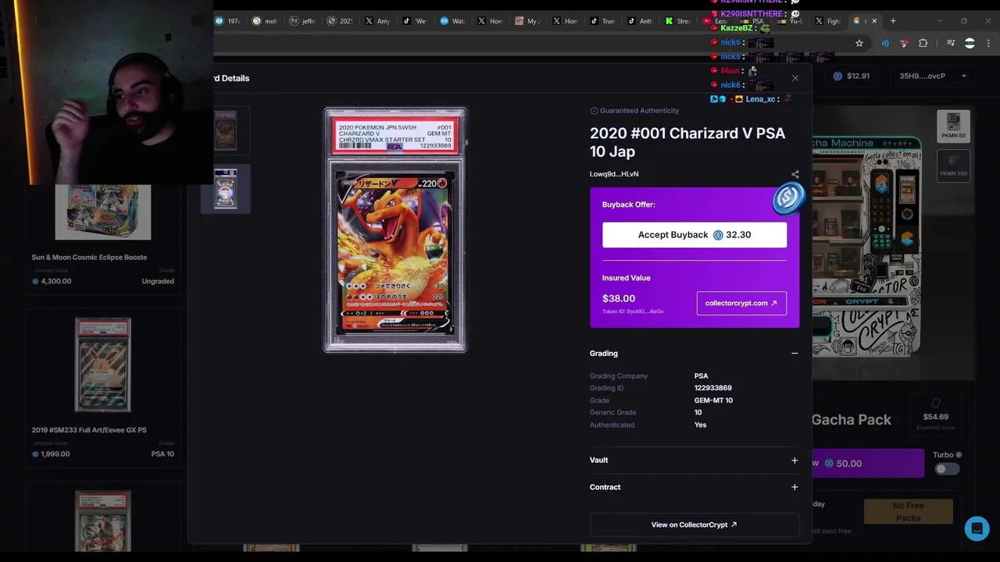
Task: Click the $12.91 balance display
Action: tap(852, 76)
